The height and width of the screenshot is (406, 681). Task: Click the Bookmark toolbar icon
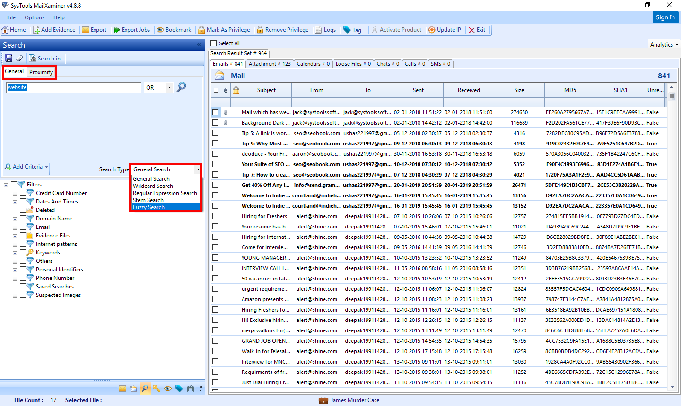click(174, 29)
